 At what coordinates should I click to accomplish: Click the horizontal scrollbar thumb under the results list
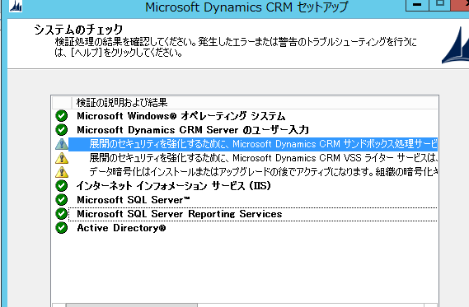point(132,305)
